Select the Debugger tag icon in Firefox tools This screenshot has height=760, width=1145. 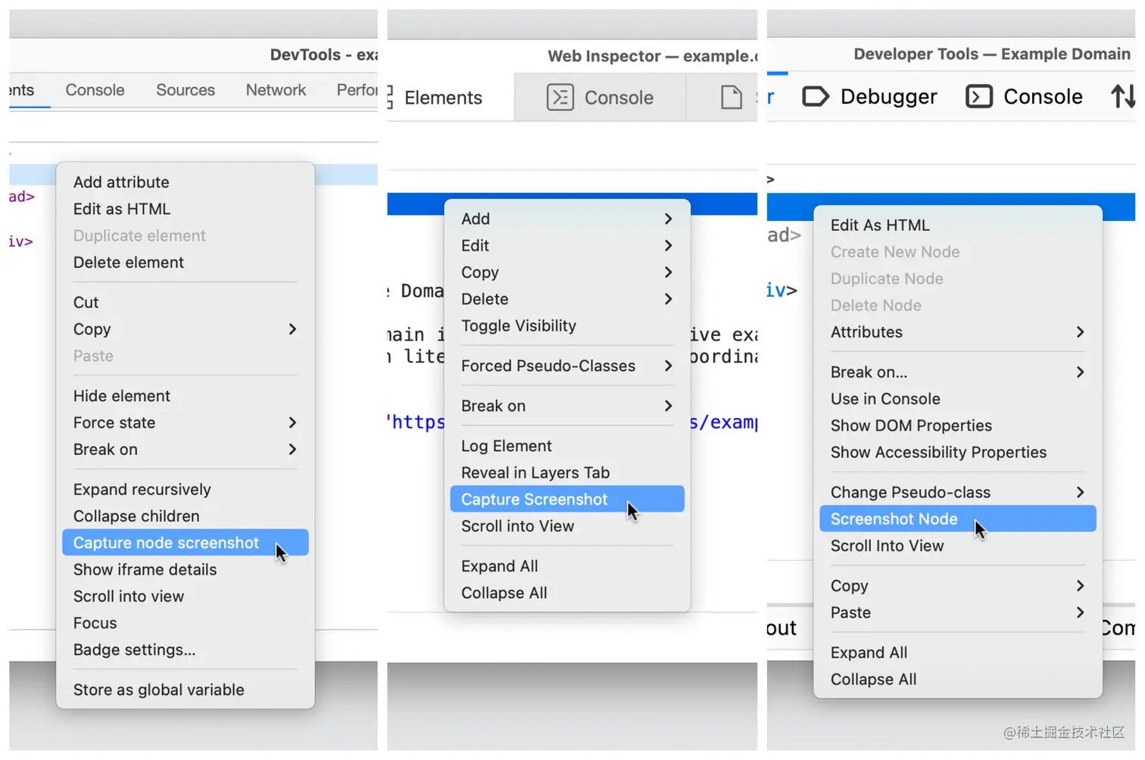click(x=816, y=96)
